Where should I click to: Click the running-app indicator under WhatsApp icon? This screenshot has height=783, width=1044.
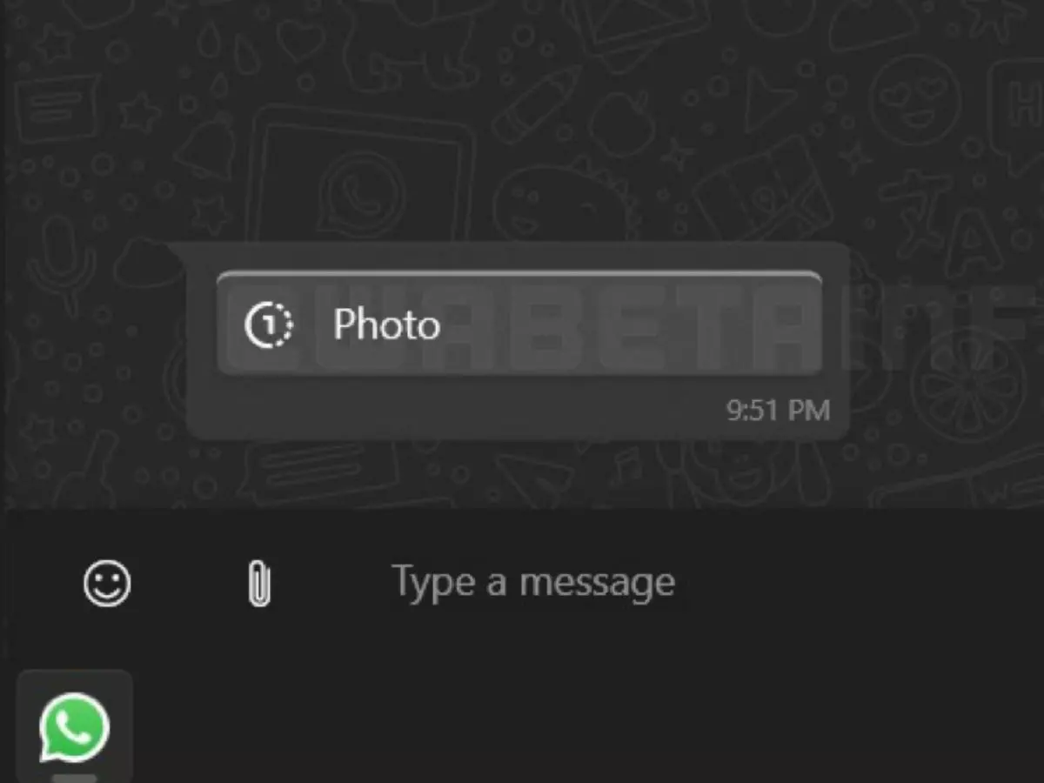tap(75, 778)
